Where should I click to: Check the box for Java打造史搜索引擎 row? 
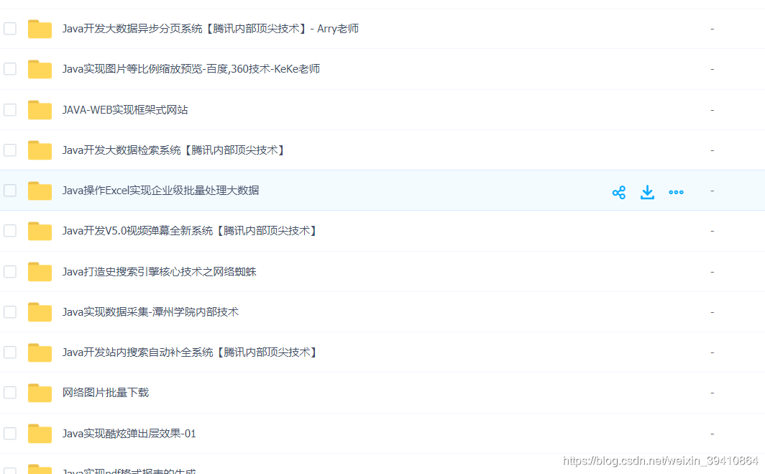(x=10, y=271)
